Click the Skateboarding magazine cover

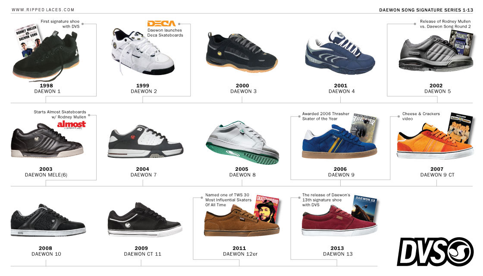(267, 210)
